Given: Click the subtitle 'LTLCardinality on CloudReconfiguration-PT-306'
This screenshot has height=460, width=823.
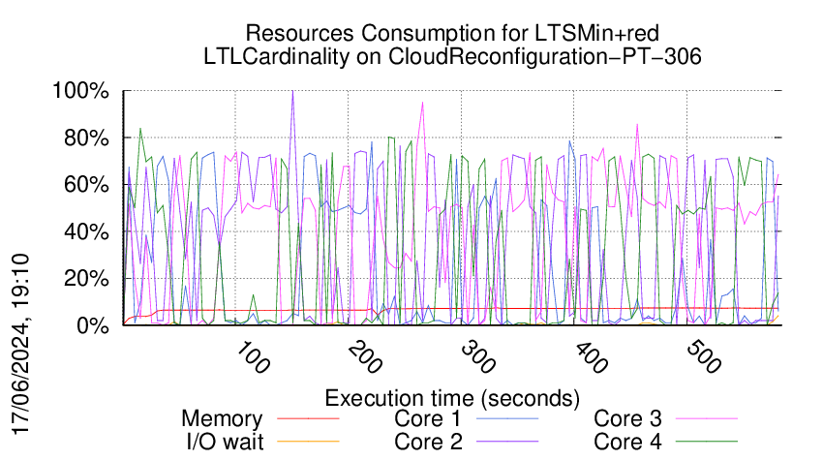Looking at the screenshot, I should 452,57.
